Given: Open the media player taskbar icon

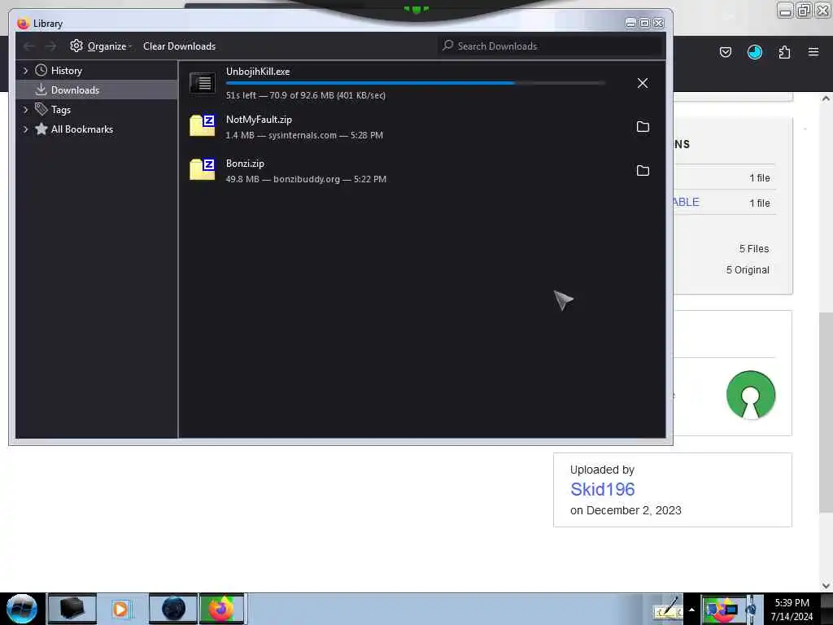Looking at the screenshot, I should click(x=120, y=609).
